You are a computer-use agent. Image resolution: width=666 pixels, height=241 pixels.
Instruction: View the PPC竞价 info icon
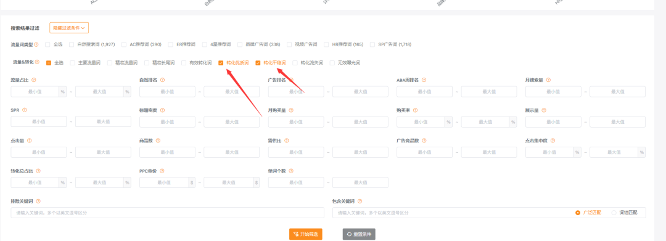coord(162,171)
